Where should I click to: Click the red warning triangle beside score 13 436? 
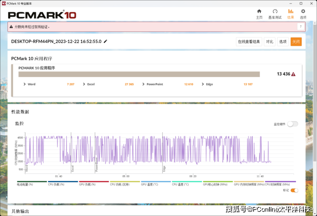293,74
